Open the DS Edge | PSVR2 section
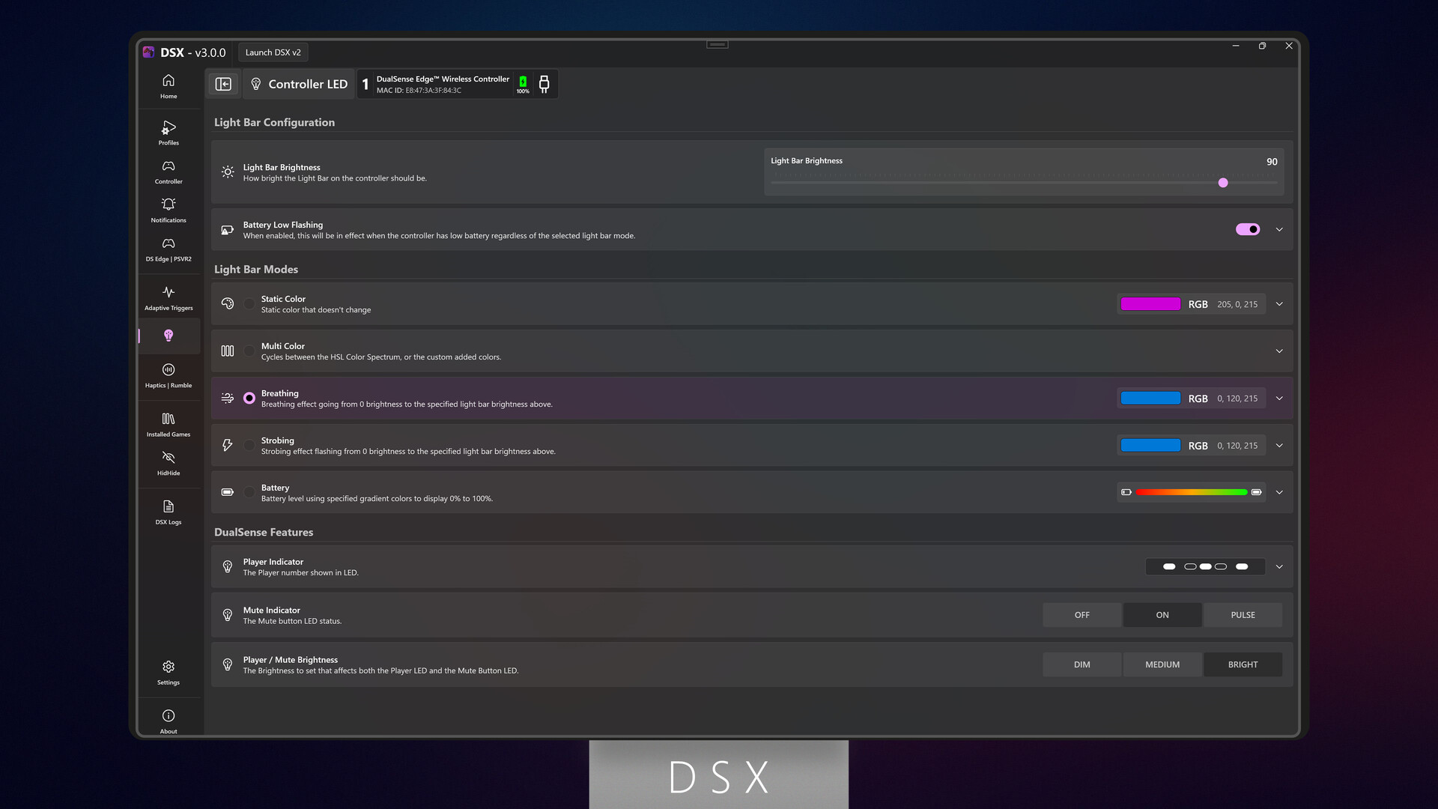The image size is (1438, 809). [168, 249]
